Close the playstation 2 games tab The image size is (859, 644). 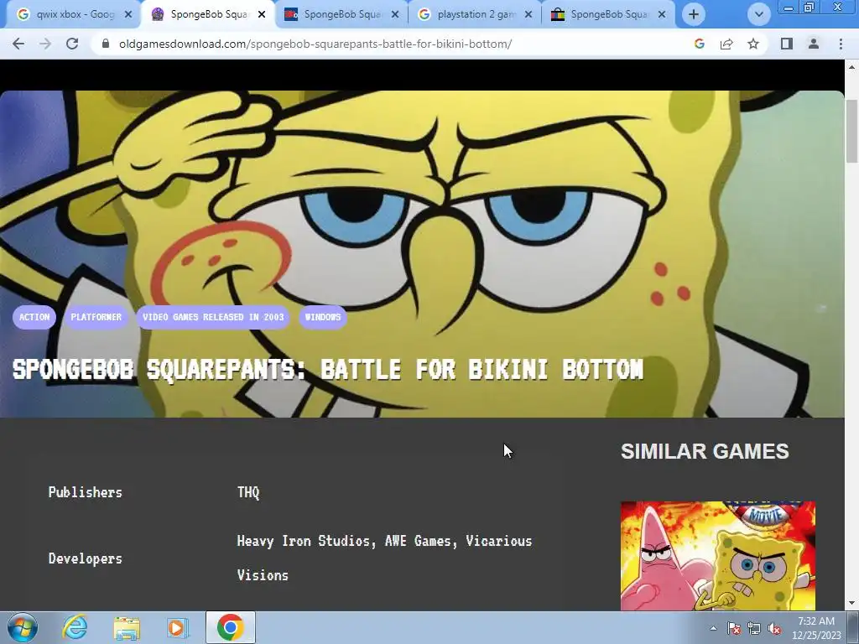pos(528,14)
